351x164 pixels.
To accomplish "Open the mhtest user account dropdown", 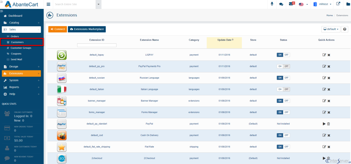I will [322, 4].
